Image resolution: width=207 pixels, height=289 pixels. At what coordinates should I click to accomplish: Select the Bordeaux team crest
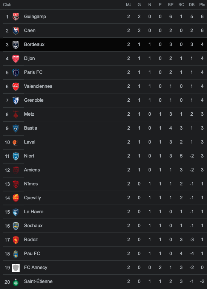(x=16, y=44)
